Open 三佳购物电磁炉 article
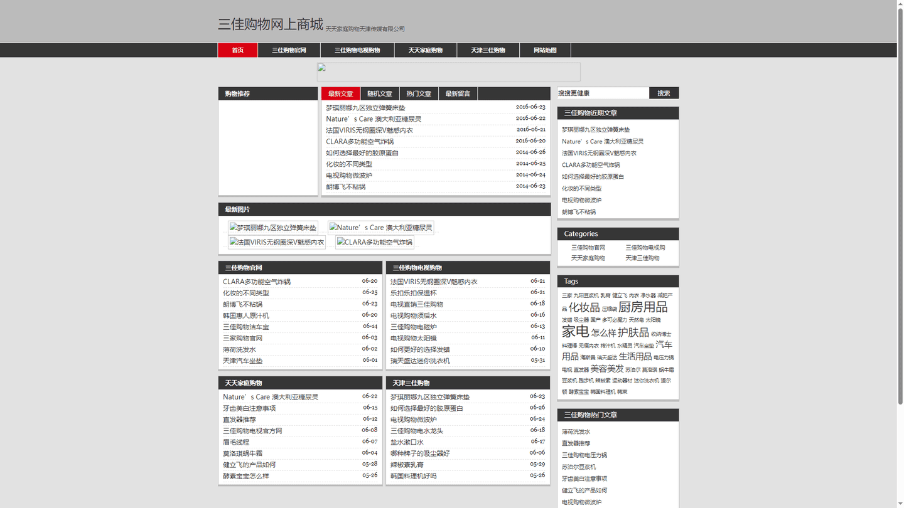904x508 pixels. [414, 327]
